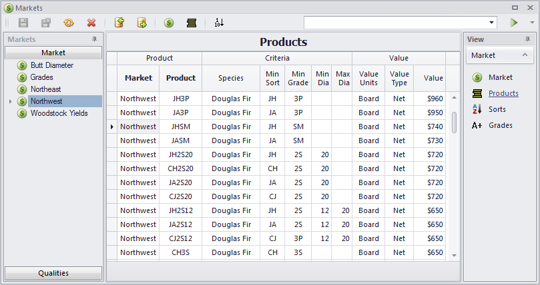This screenshot has height=285, width=540.
Task: Click the stacked logs Products toolbar icon
Action: [192, 23]
